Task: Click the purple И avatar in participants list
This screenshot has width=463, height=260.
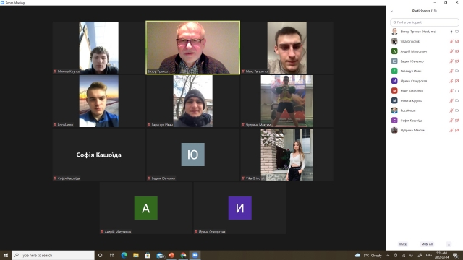Action: 394,81
